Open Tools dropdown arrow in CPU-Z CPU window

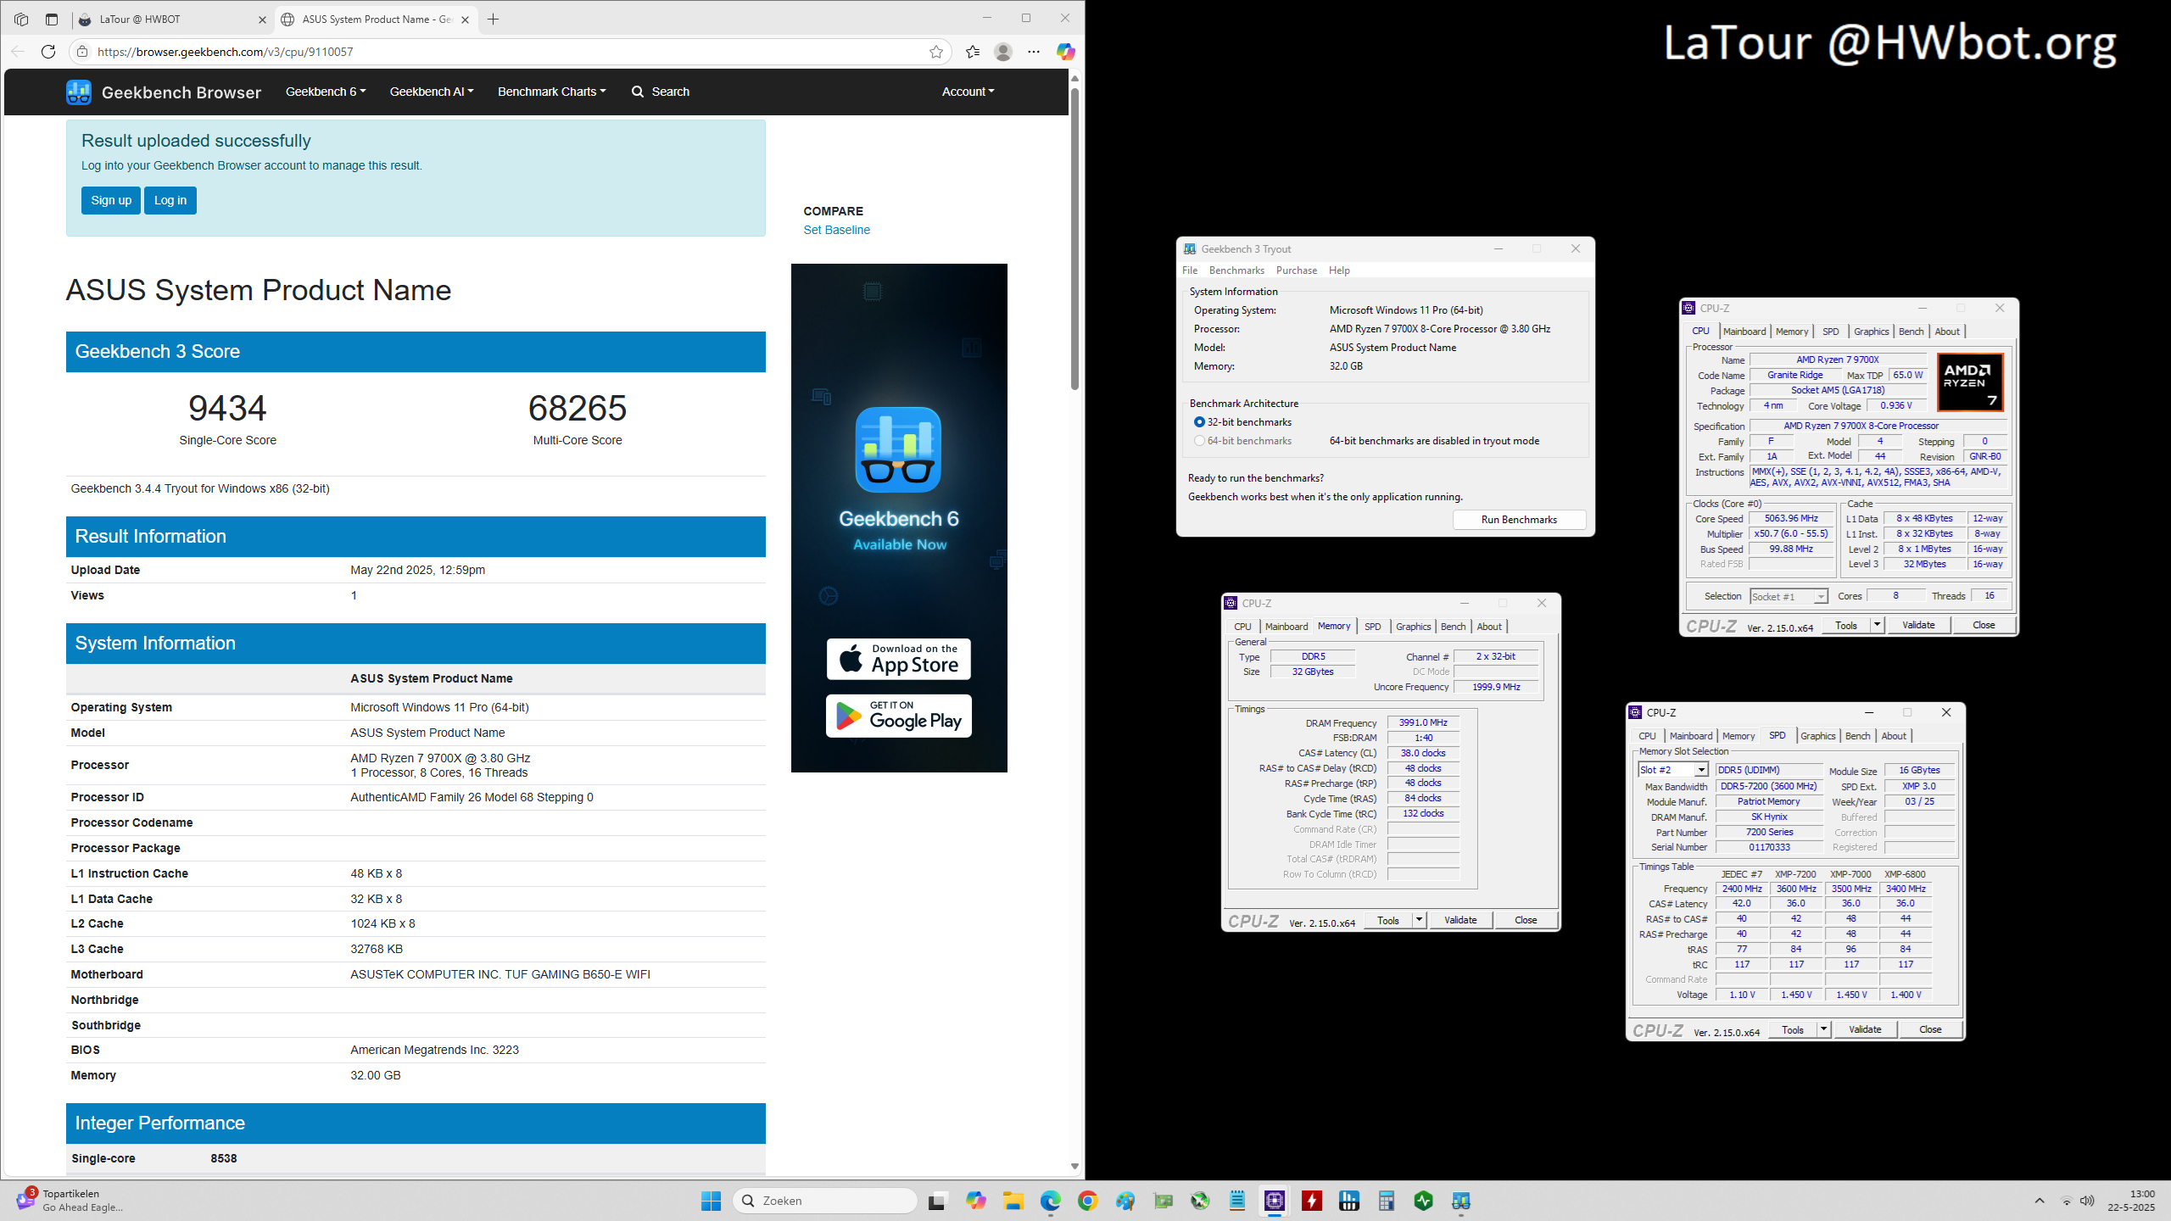click(x=1878, y=625)
